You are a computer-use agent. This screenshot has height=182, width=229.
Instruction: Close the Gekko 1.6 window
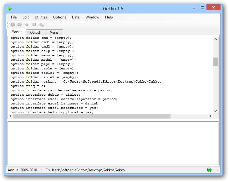[x=214, y=7]
